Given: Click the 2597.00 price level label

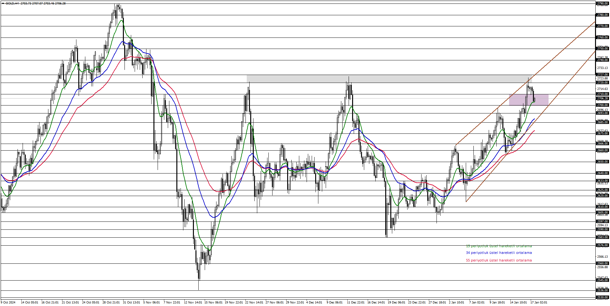Looking at the screenshot, I should (603, 221).
